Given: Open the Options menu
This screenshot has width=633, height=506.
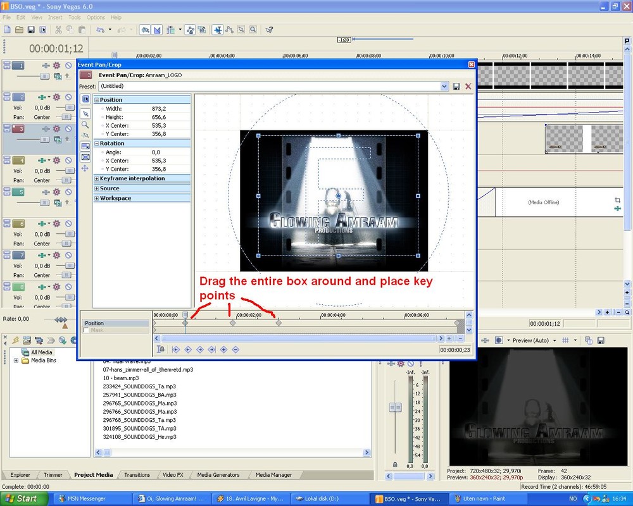Looking at the screenshot, I should [x=96, y=17].
